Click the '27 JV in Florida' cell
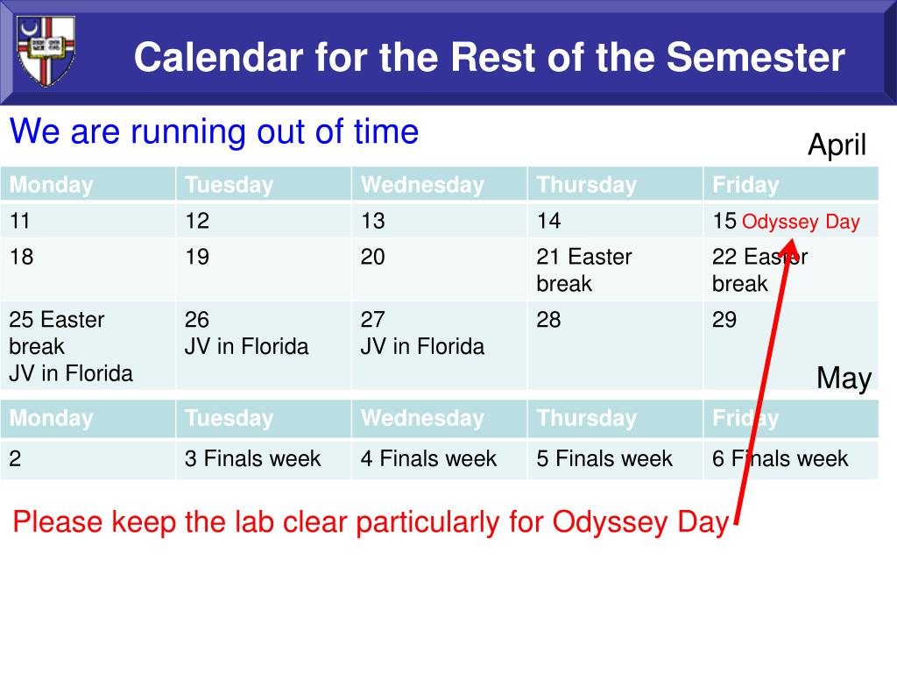 (x=440, y=345)
